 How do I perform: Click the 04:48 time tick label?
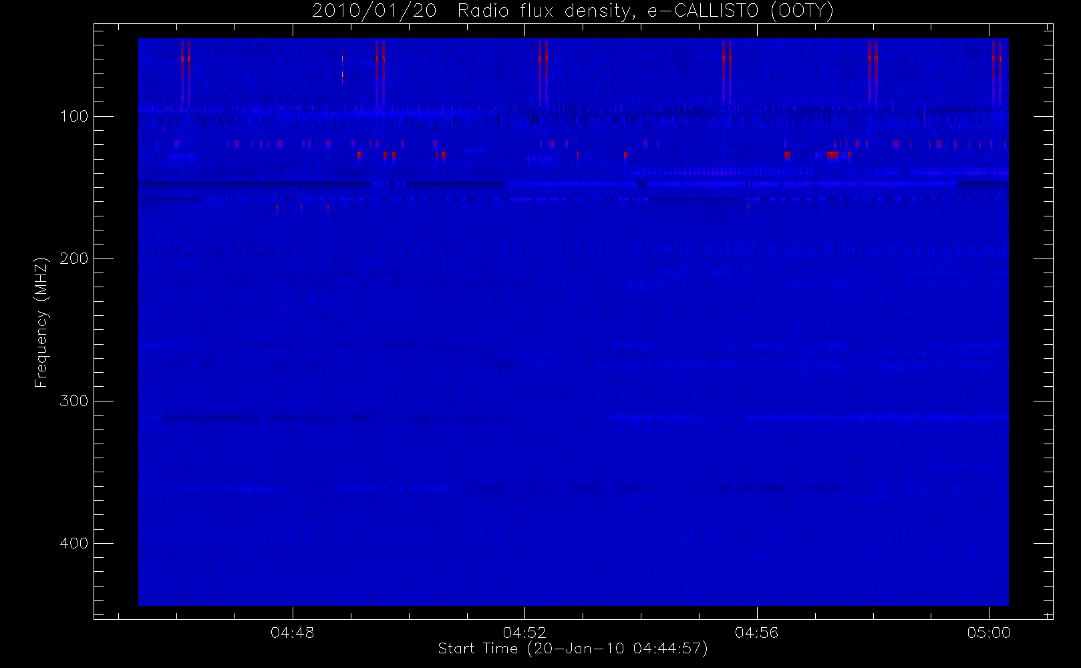click(x=293, y=633)
